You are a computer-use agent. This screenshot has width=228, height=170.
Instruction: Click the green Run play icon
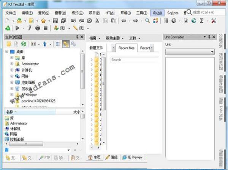[x=17, y=28]
